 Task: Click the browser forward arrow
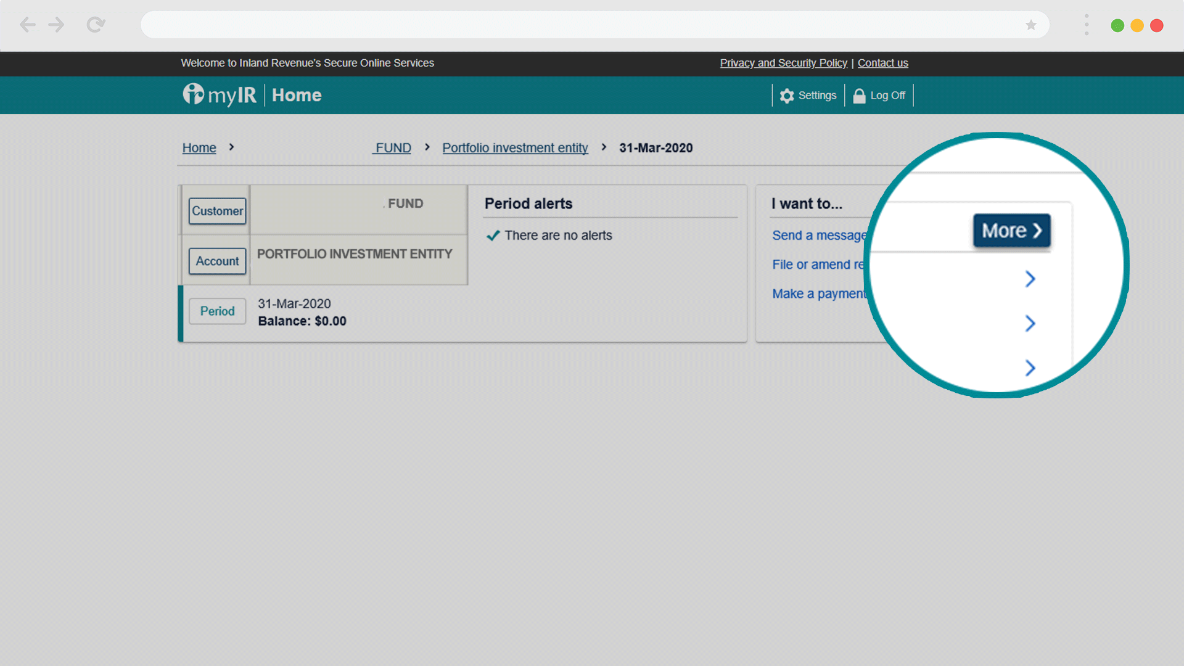56,25
